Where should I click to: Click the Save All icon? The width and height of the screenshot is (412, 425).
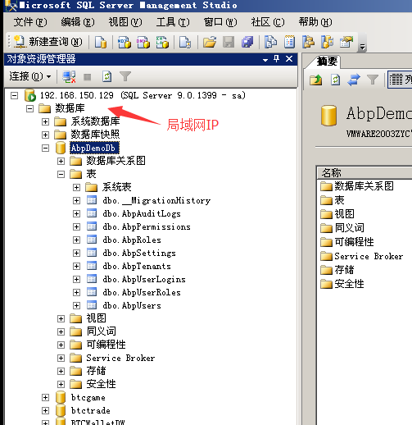247,42
